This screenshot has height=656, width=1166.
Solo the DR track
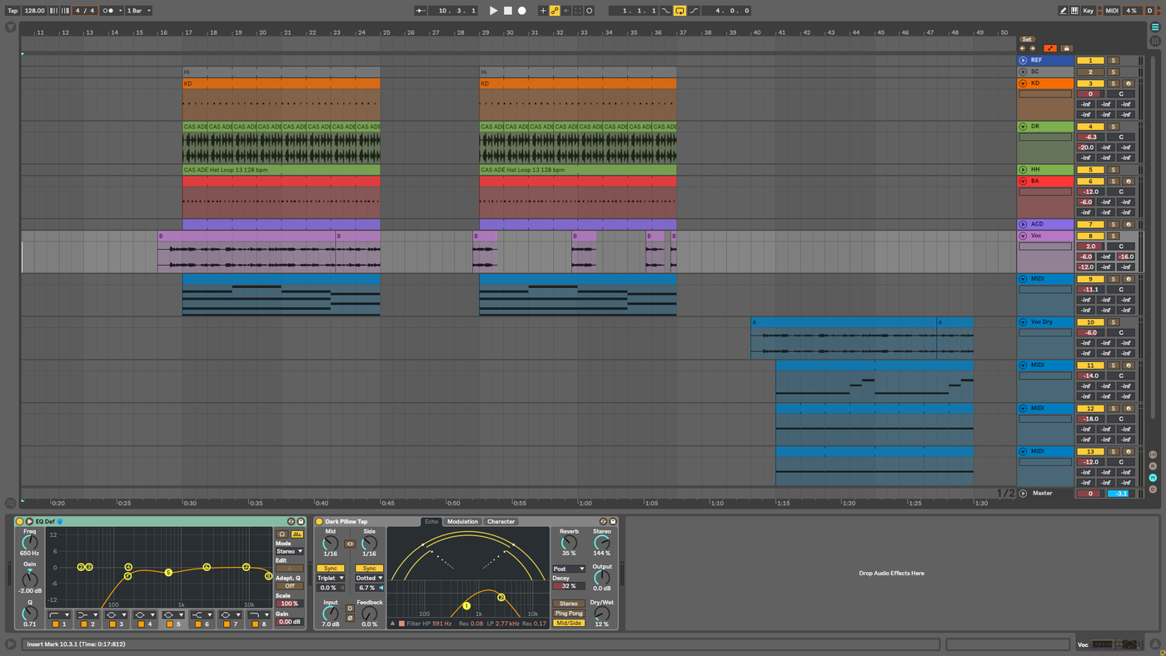click(x=1114, y=127)
